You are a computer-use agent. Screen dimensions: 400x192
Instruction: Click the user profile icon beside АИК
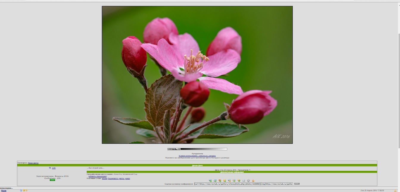tap(50, 168)
